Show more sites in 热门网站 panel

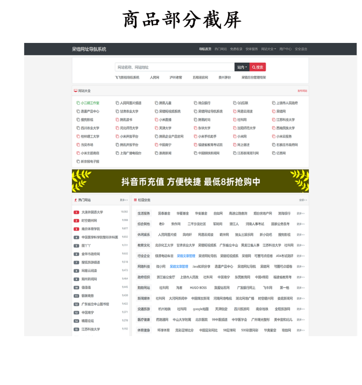[124, 200]
